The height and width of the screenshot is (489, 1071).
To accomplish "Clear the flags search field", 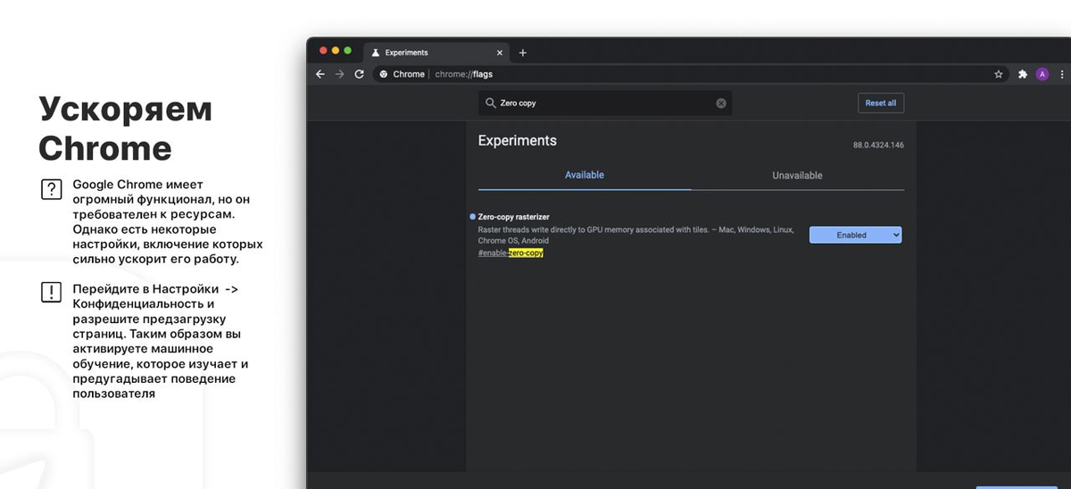I will tap(721, 104).
